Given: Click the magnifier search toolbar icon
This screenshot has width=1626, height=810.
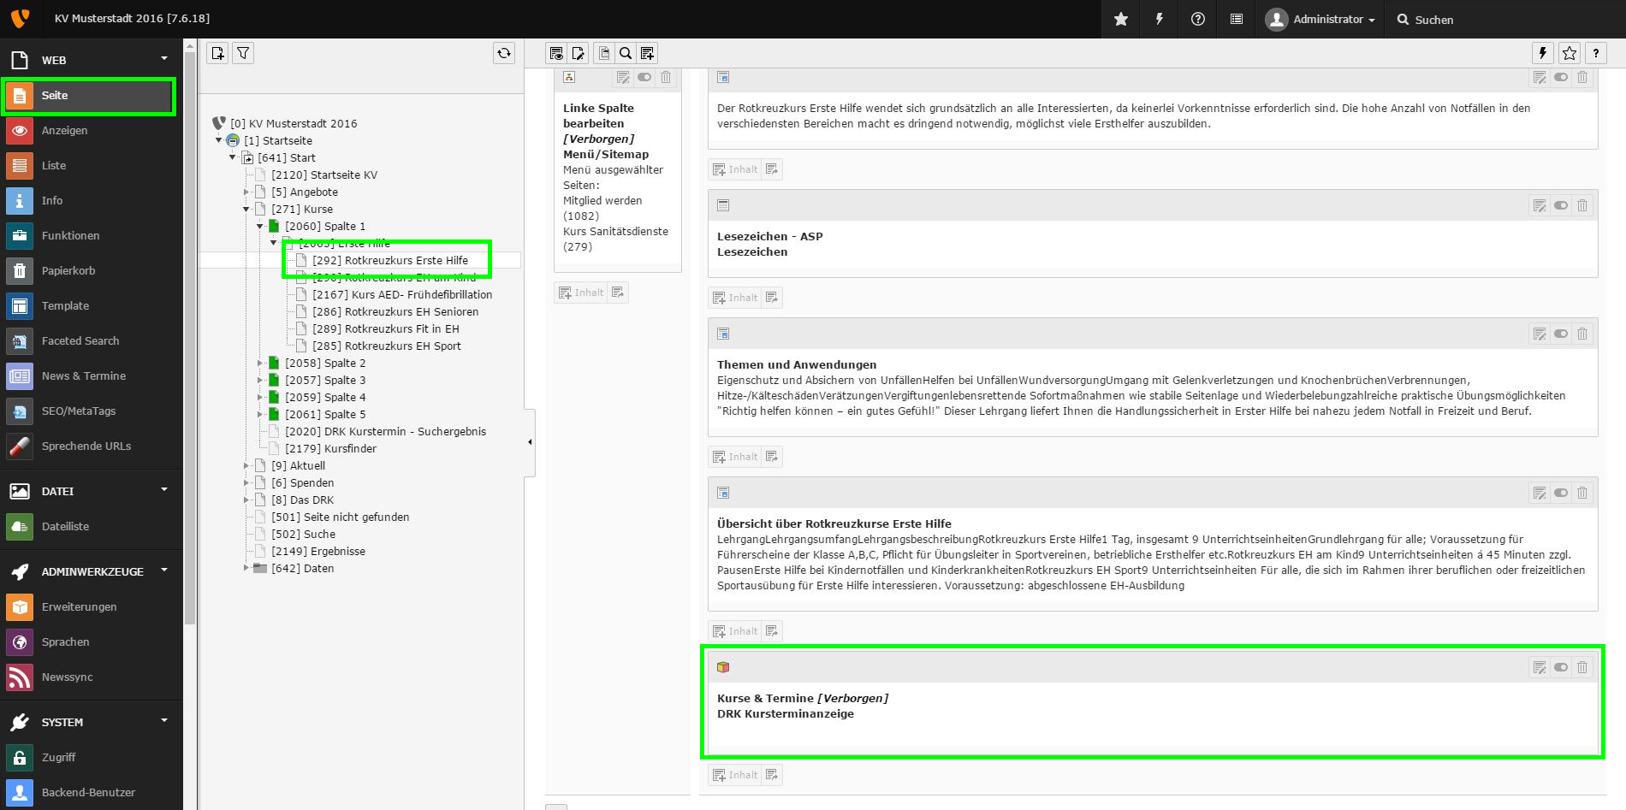Looking at the screenshot, I should pyautogui.click(x=626, y=53).
